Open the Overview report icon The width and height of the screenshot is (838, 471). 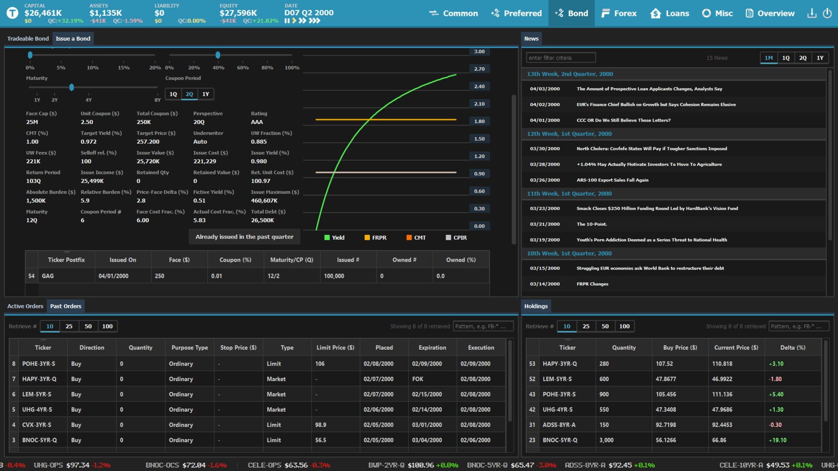click(x=749, y=13)
